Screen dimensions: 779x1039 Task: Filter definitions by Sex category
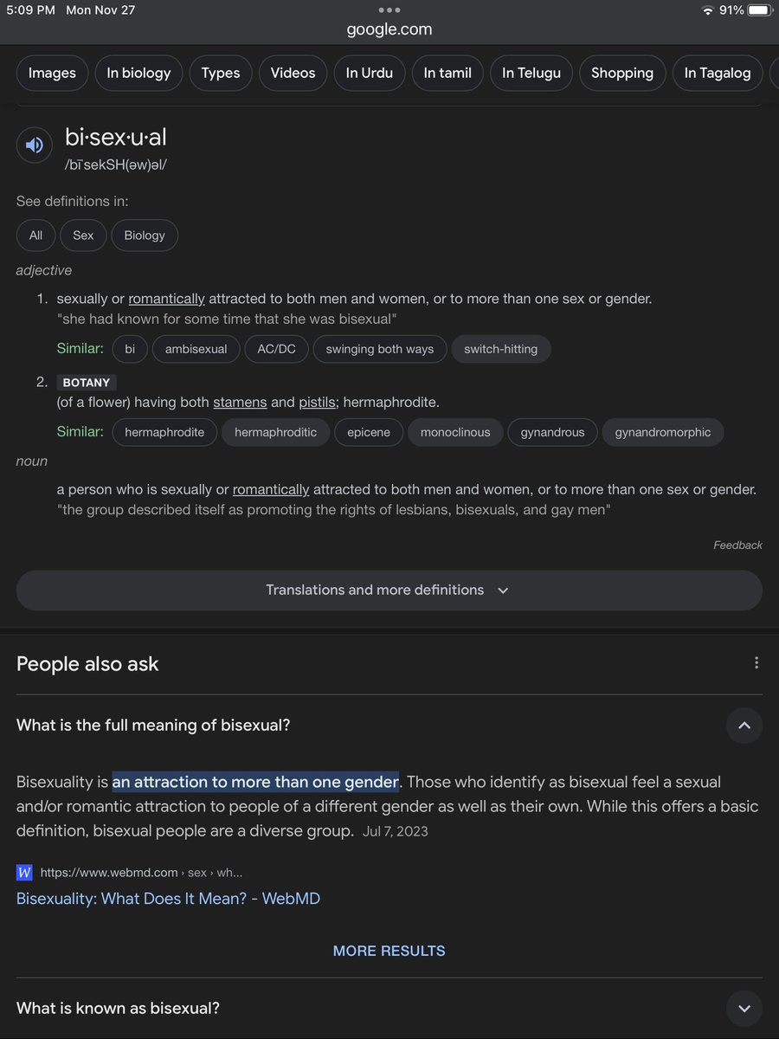[83, 236]
